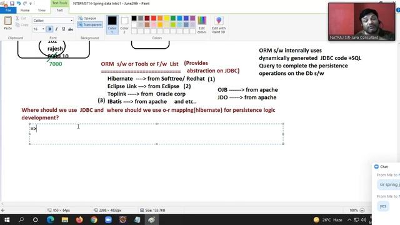Open the Edit colors dialog
Viewport: 400px width, 225px height.
[202, 24]
